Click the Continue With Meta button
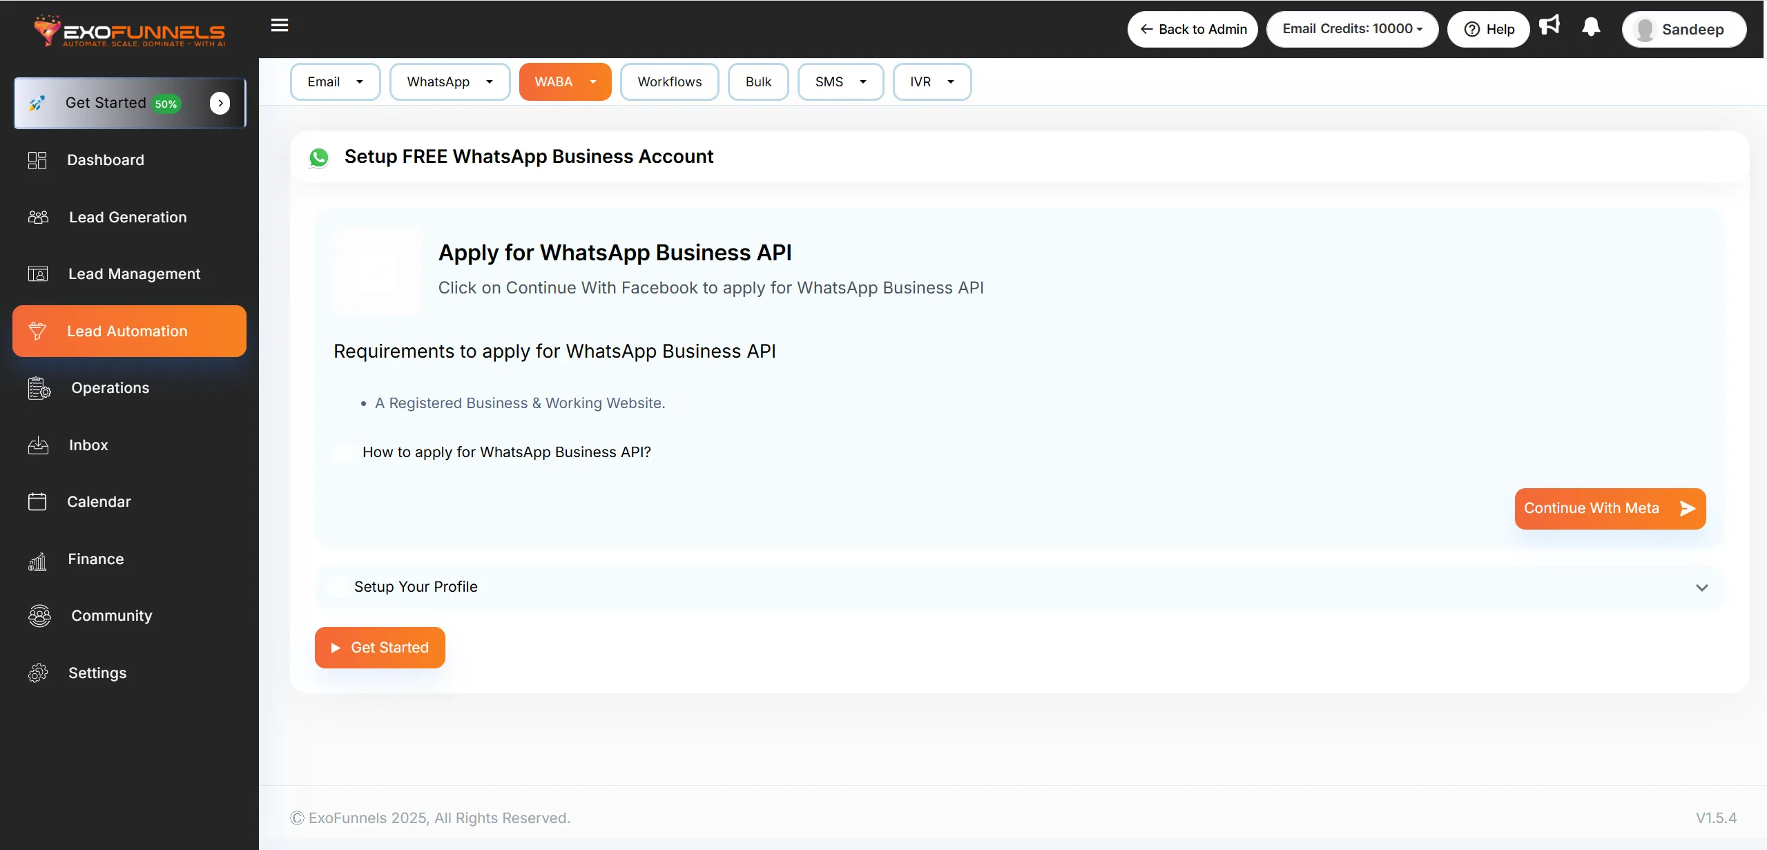The width and height of the screenshot is (1767, 850). [1610, 509]
